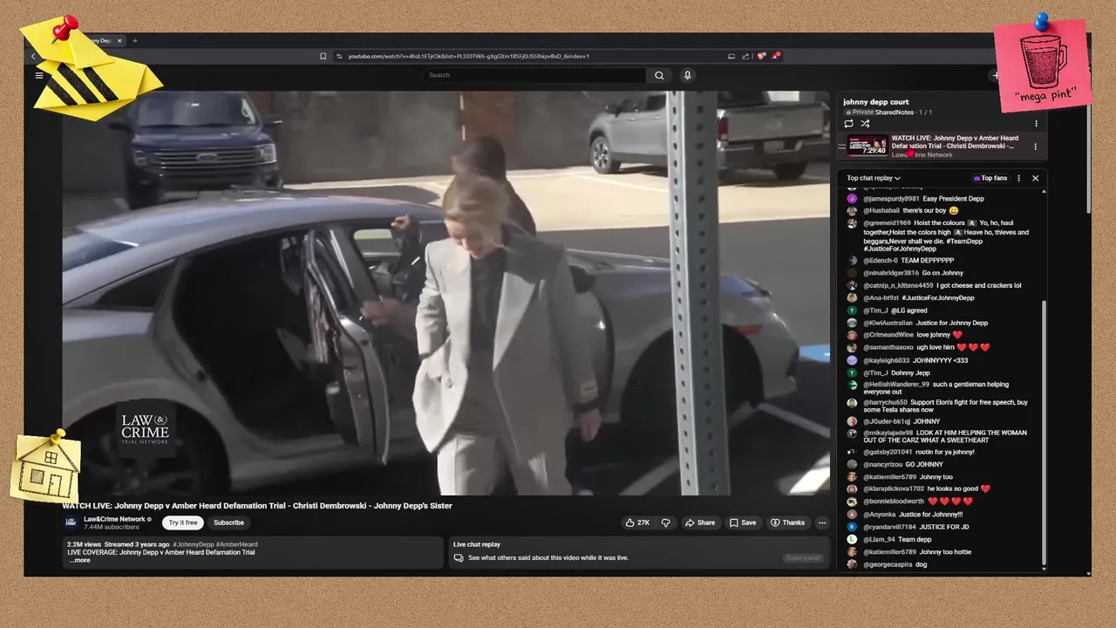Click the Try it free button
Screen dimensions: 1116x628
point(183,522)
